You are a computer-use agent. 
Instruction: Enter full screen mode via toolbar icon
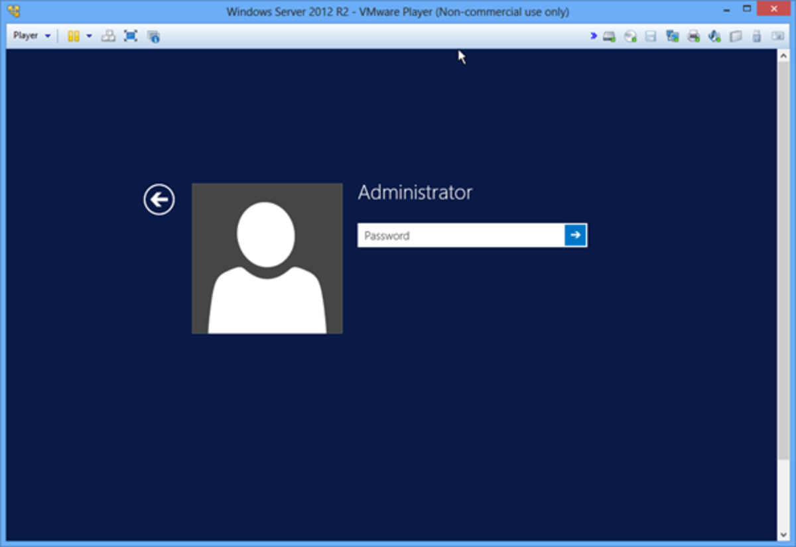[131, 36]
